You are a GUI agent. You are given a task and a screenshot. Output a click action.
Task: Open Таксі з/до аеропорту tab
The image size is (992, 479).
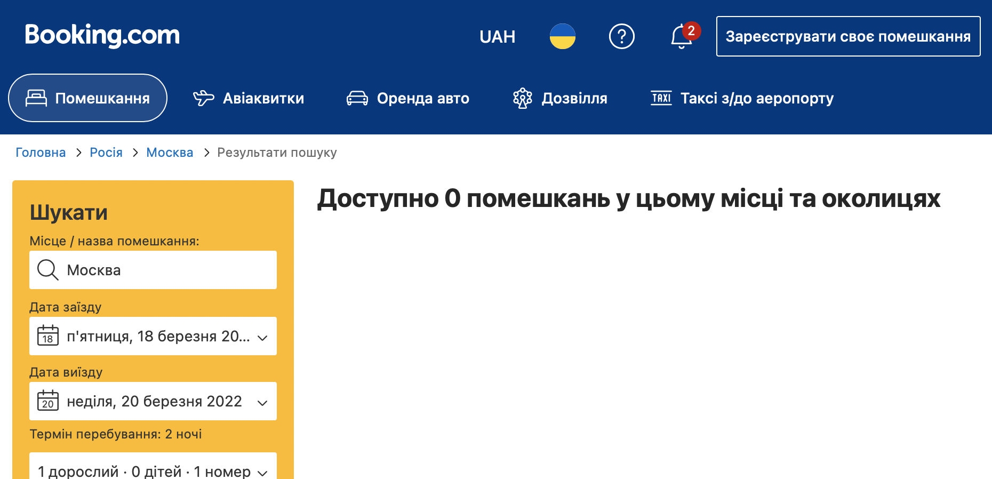pos(742,98)
